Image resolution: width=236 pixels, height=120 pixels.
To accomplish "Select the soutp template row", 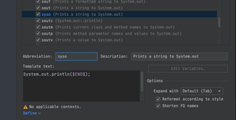I will [119, 33].
